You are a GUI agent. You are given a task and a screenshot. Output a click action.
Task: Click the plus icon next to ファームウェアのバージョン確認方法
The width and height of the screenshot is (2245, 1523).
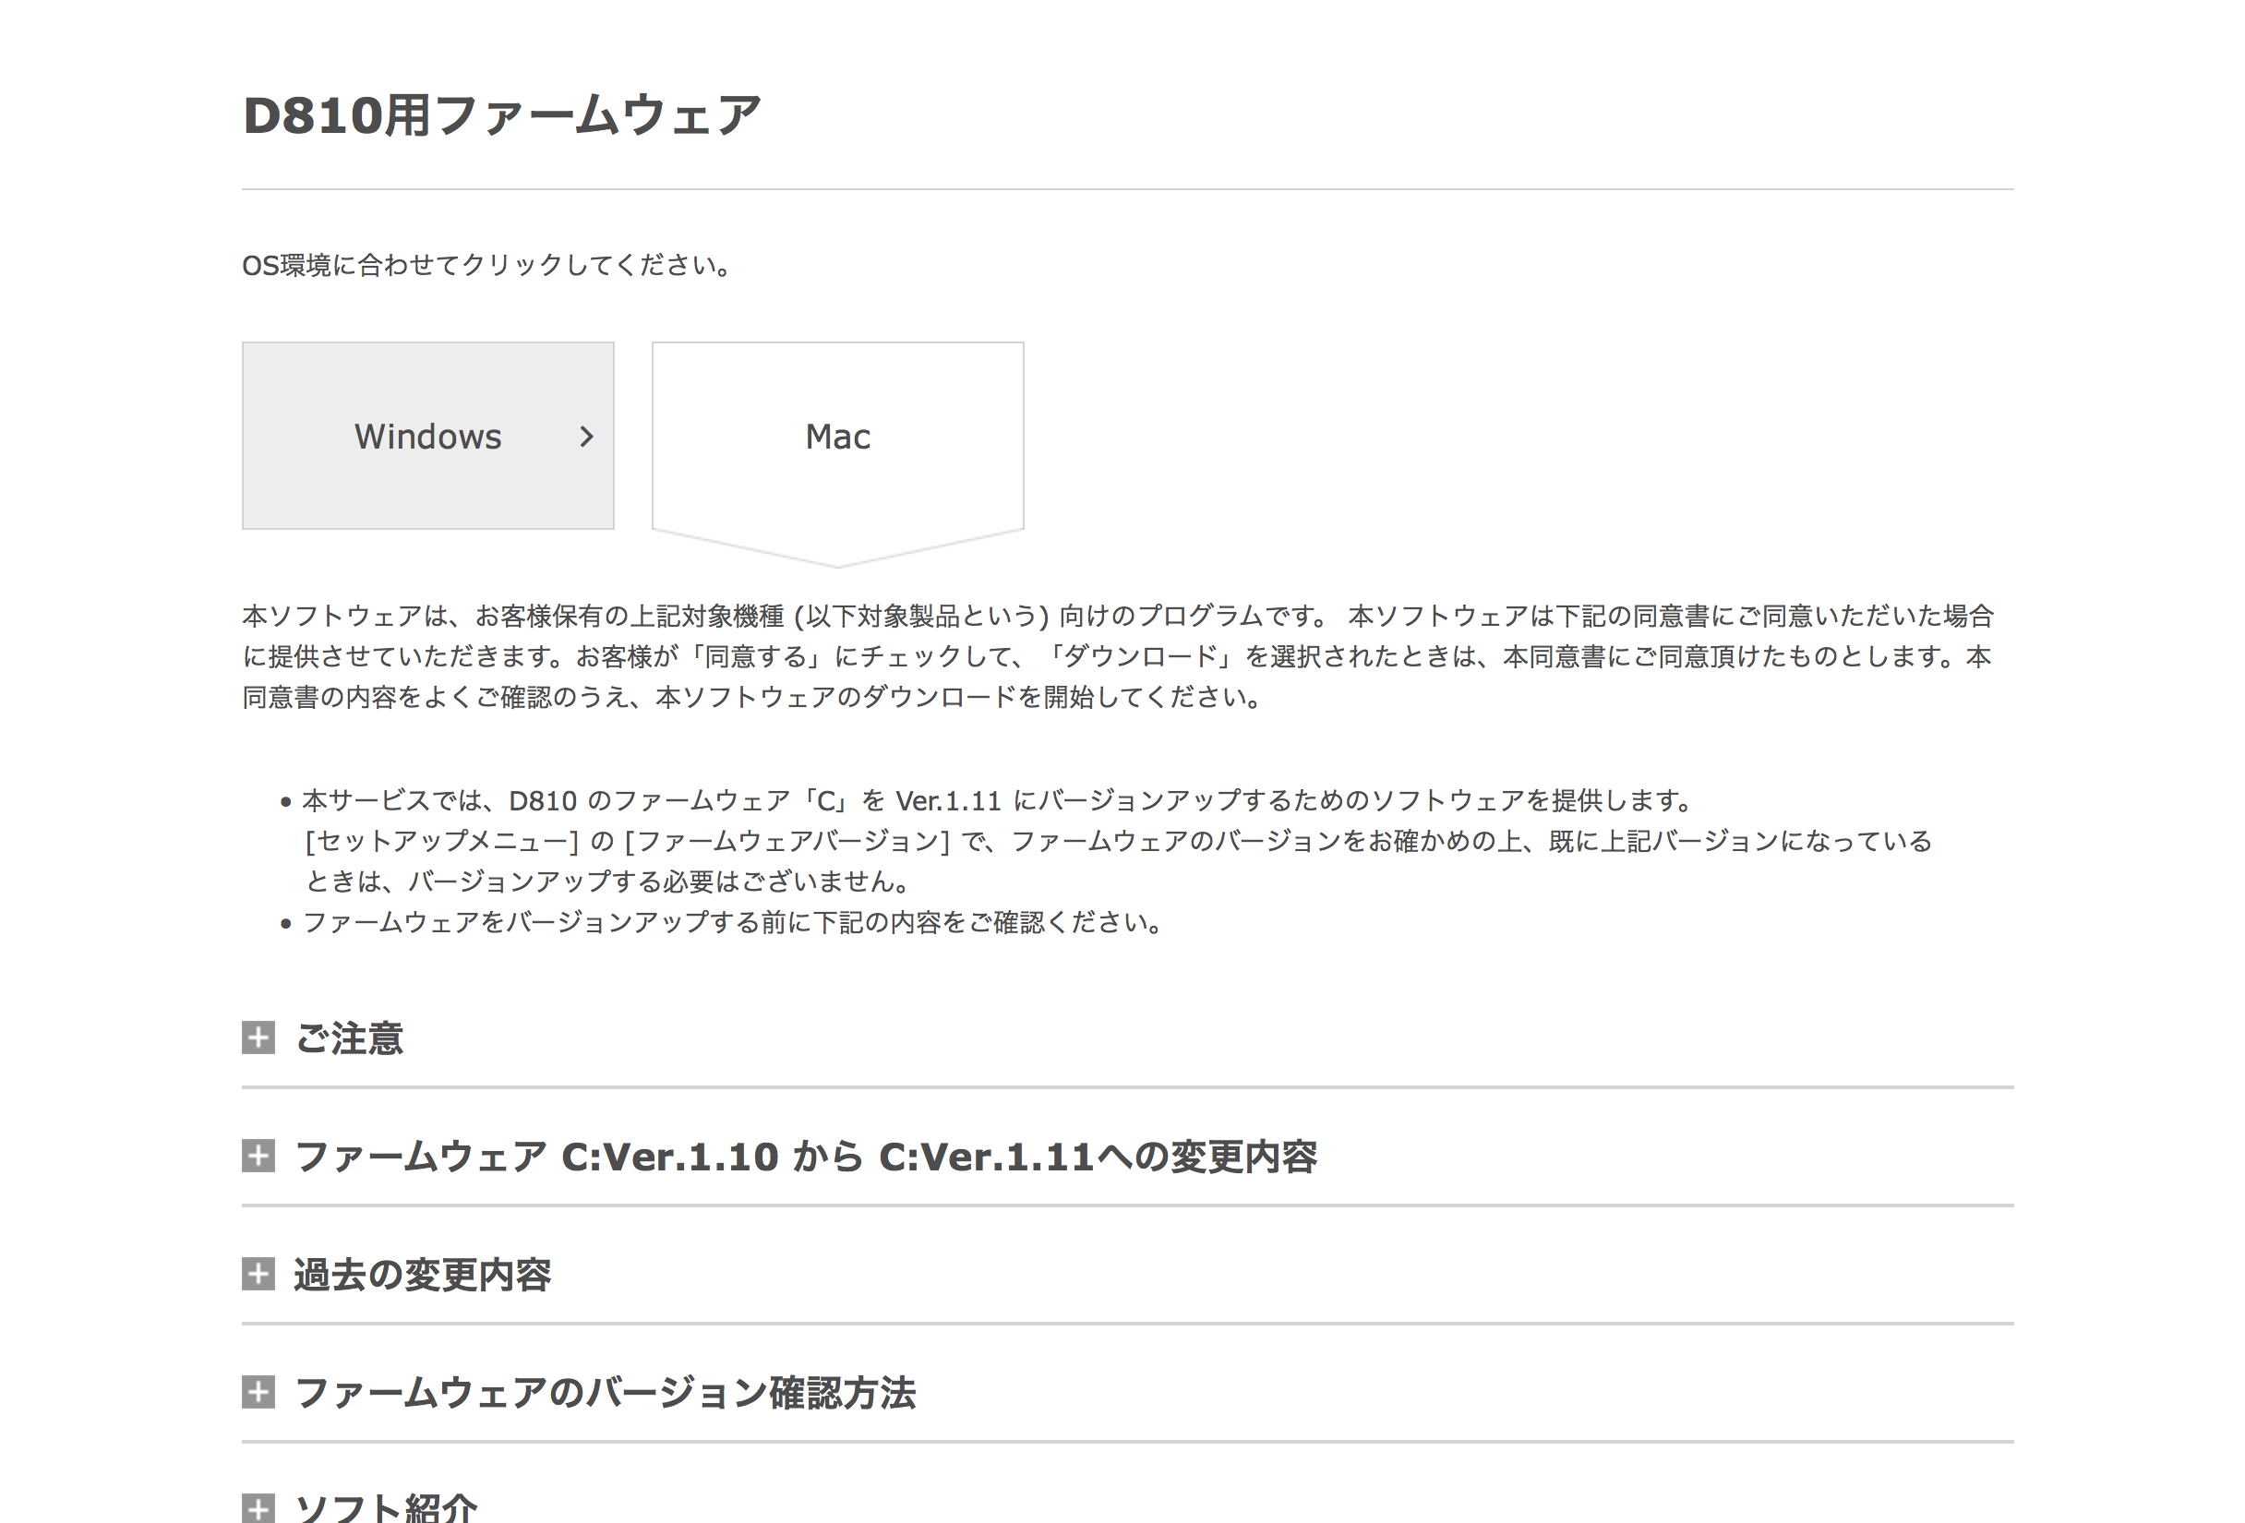(x=258, y=1393)
